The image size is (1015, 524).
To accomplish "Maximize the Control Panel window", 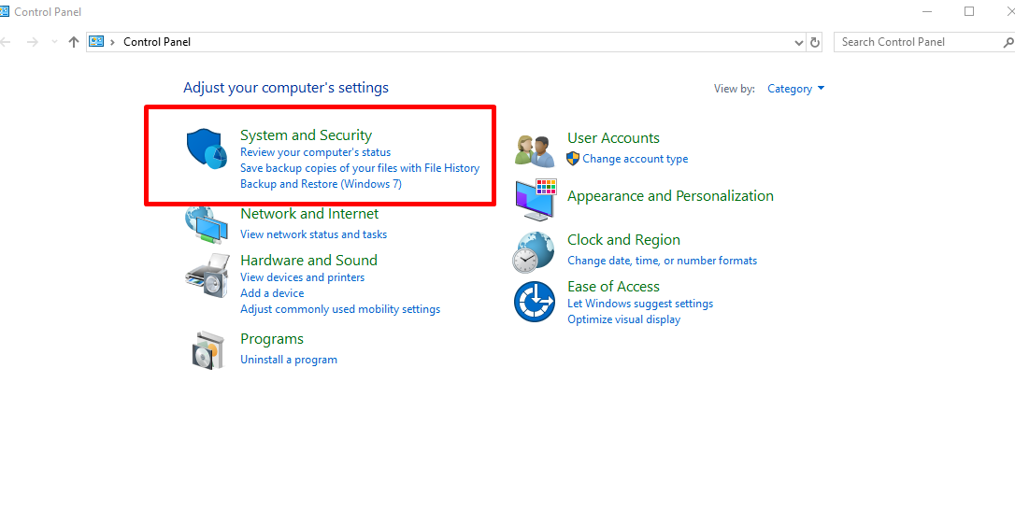I will coord(969,11).
